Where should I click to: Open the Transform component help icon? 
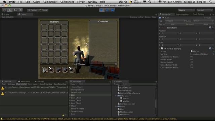point(210,28)
